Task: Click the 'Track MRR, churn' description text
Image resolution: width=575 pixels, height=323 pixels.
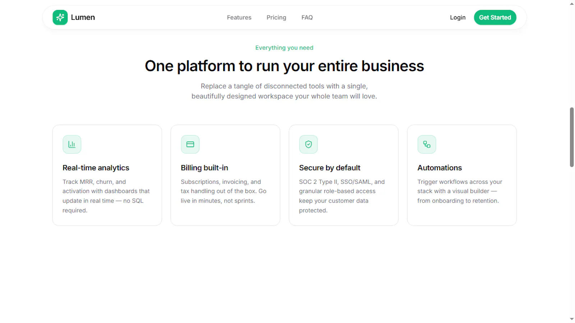Action: tap(106, 196)
